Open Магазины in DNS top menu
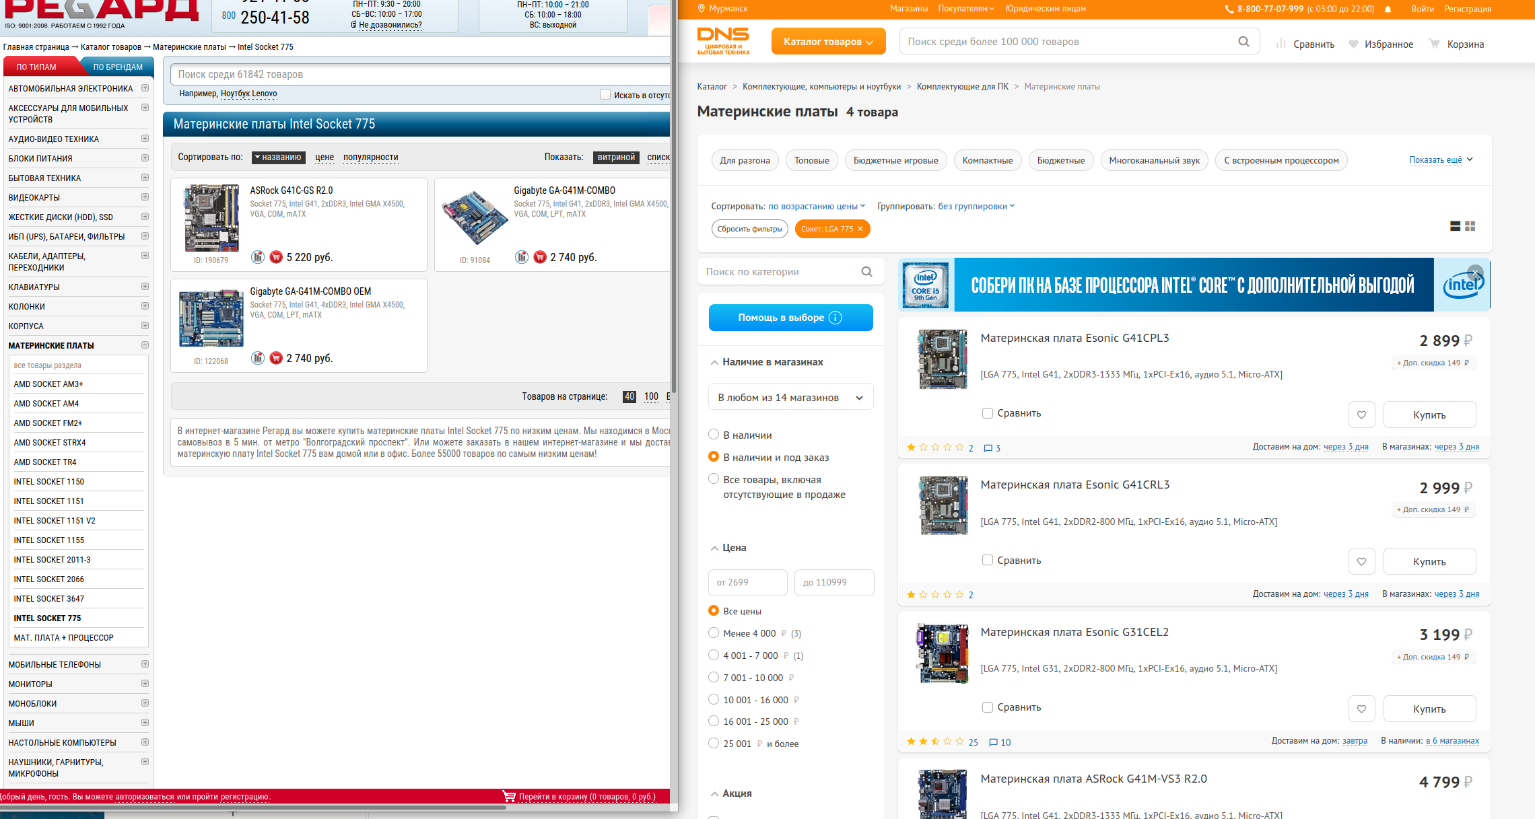 [x=909, y=9]
